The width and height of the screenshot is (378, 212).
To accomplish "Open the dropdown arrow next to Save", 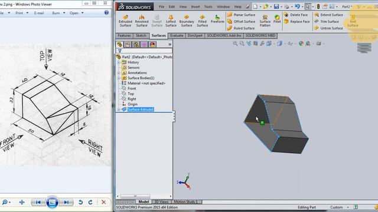I will 281,6.
